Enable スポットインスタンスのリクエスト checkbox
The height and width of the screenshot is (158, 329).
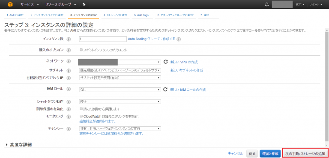point(81,50)
